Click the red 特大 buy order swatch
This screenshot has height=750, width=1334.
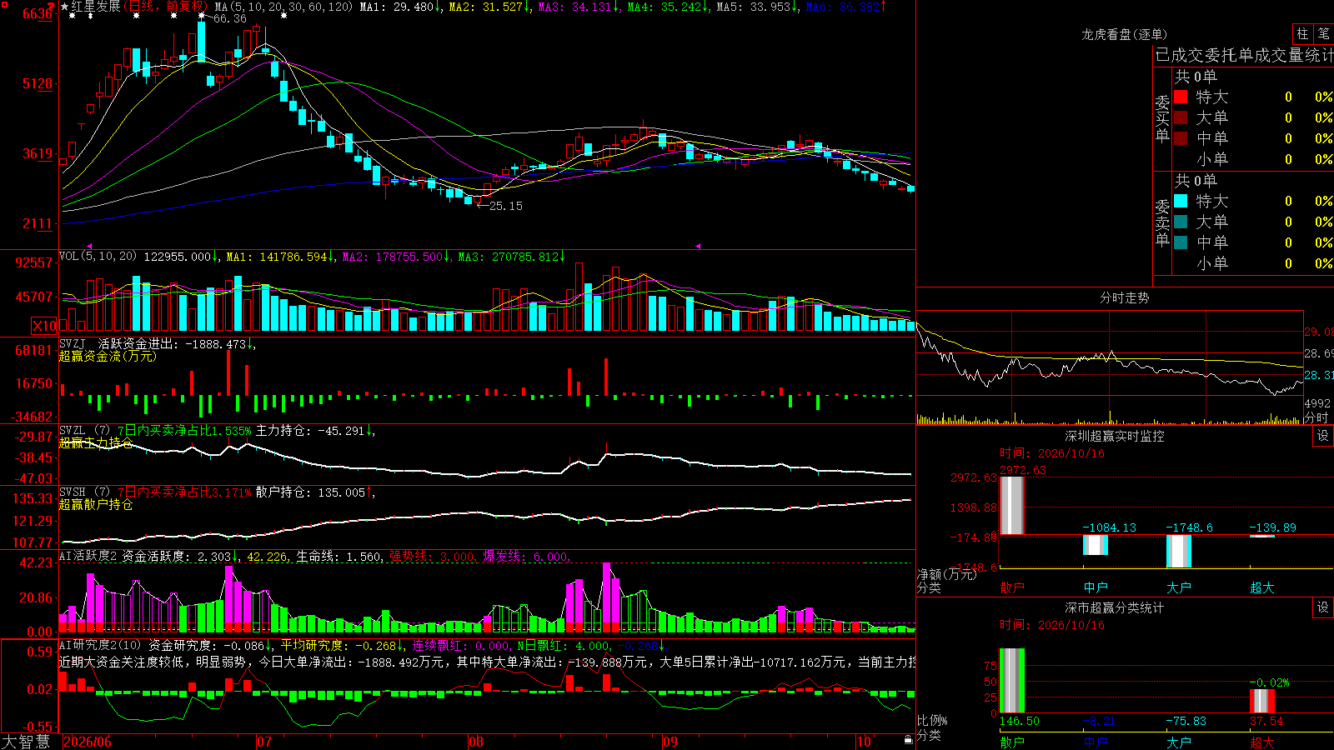1181,97
